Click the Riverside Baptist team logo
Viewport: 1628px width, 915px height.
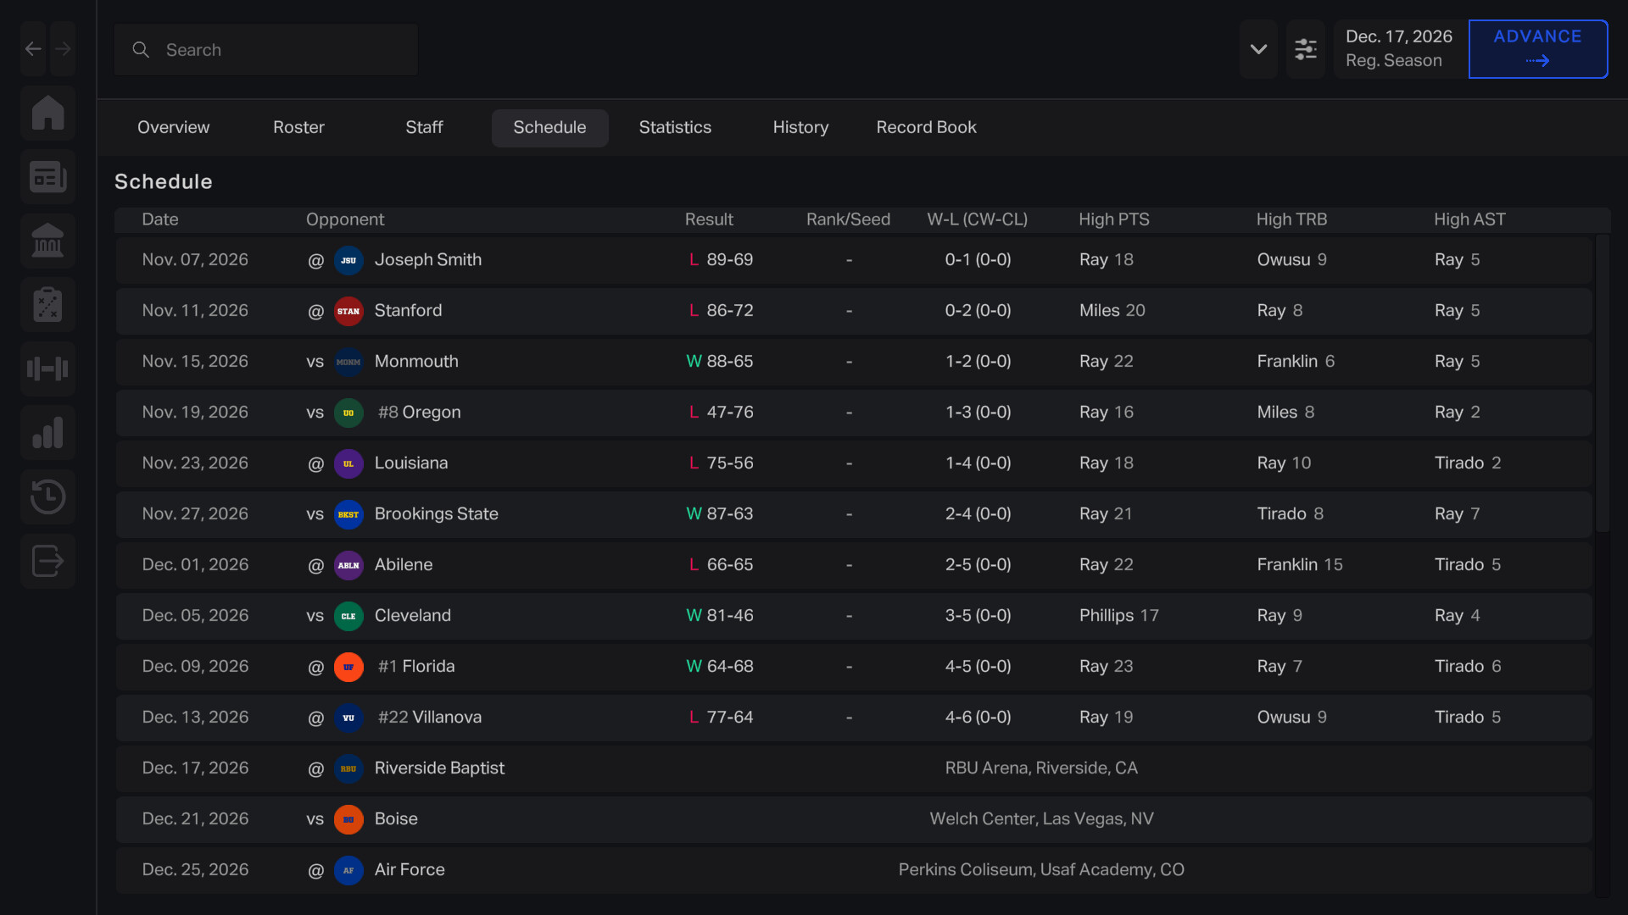348,768
